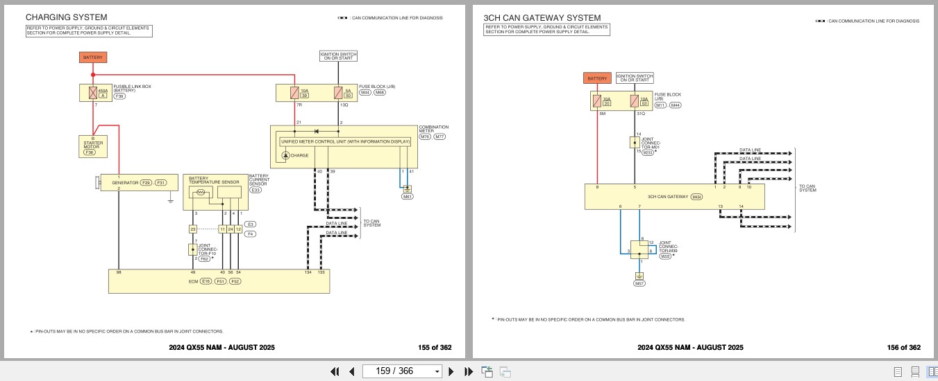The image size is (938, 381).
Task: Click the M61 ground connector label
Action: click(407, 197)
